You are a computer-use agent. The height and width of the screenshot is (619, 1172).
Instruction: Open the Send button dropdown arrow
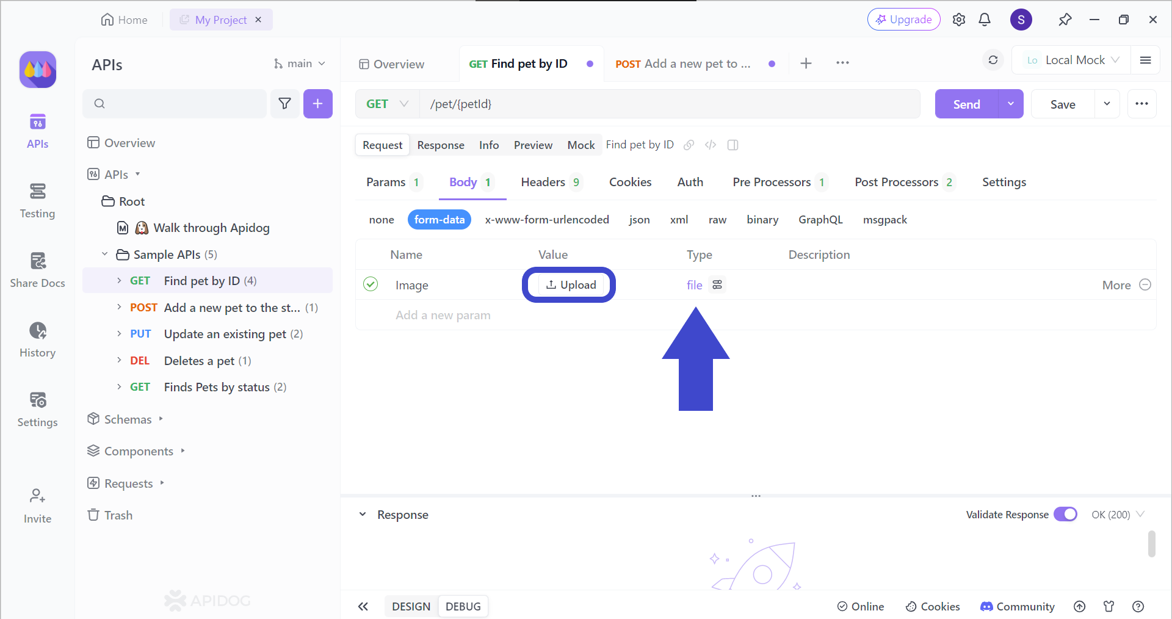click(1011, 104)
